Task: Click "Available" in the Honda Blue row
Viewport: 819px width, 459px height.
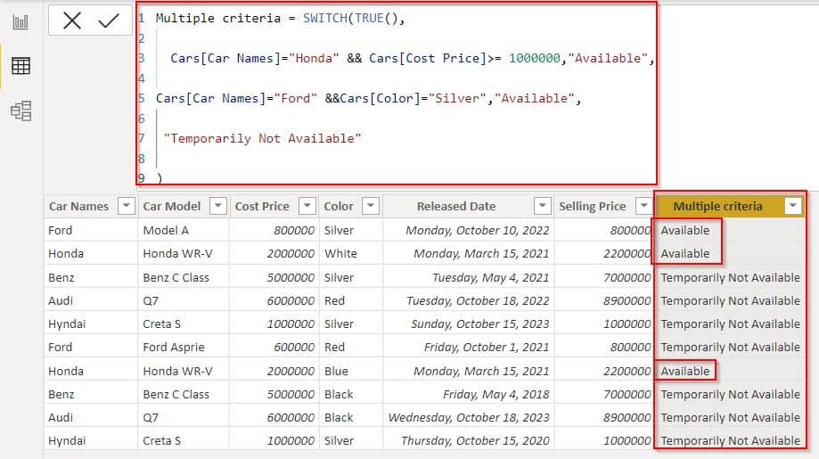Action: pos(684,372)
